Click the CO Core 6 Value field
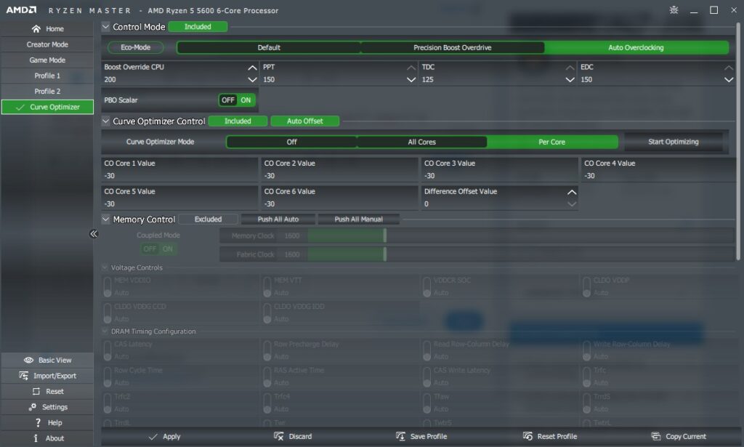Viewport: 744px width, 447px height. coord(340,198)
